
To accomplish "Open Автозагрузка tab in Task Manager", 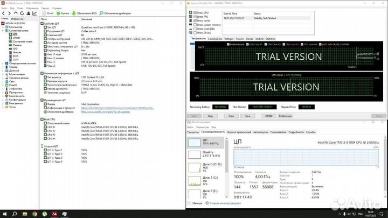I will (x=261, y=132).
